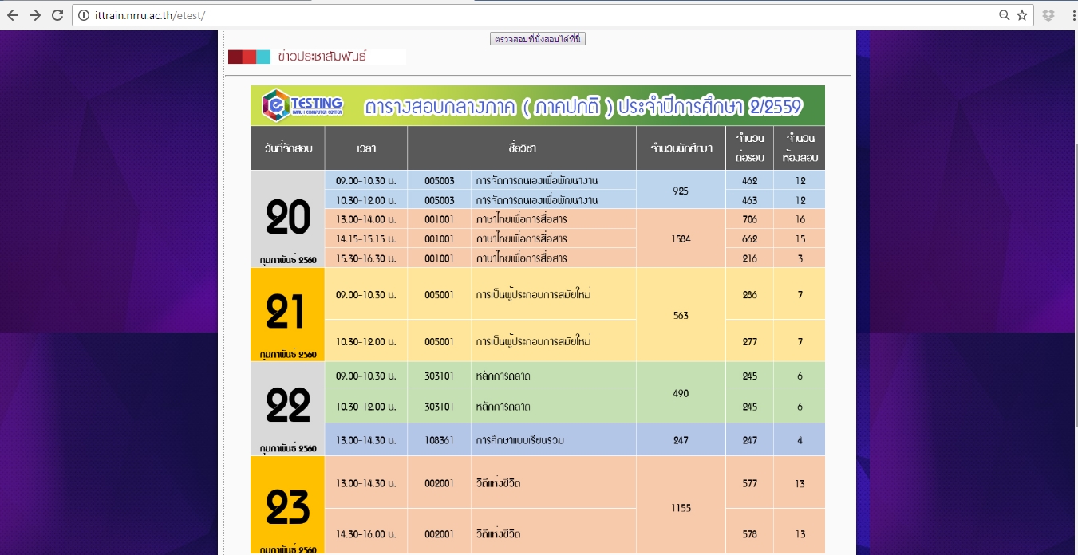
Task: Select the date cell for 20 กุมภาพันธ์ 2560
Action: point(287,219)
